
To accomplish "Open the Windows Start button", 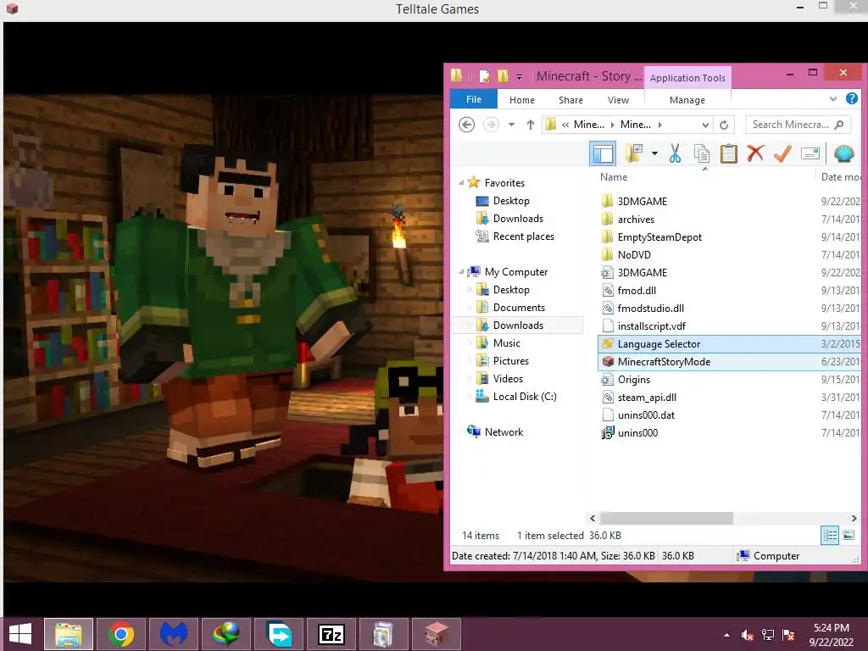I will click(x=20, y=634).
